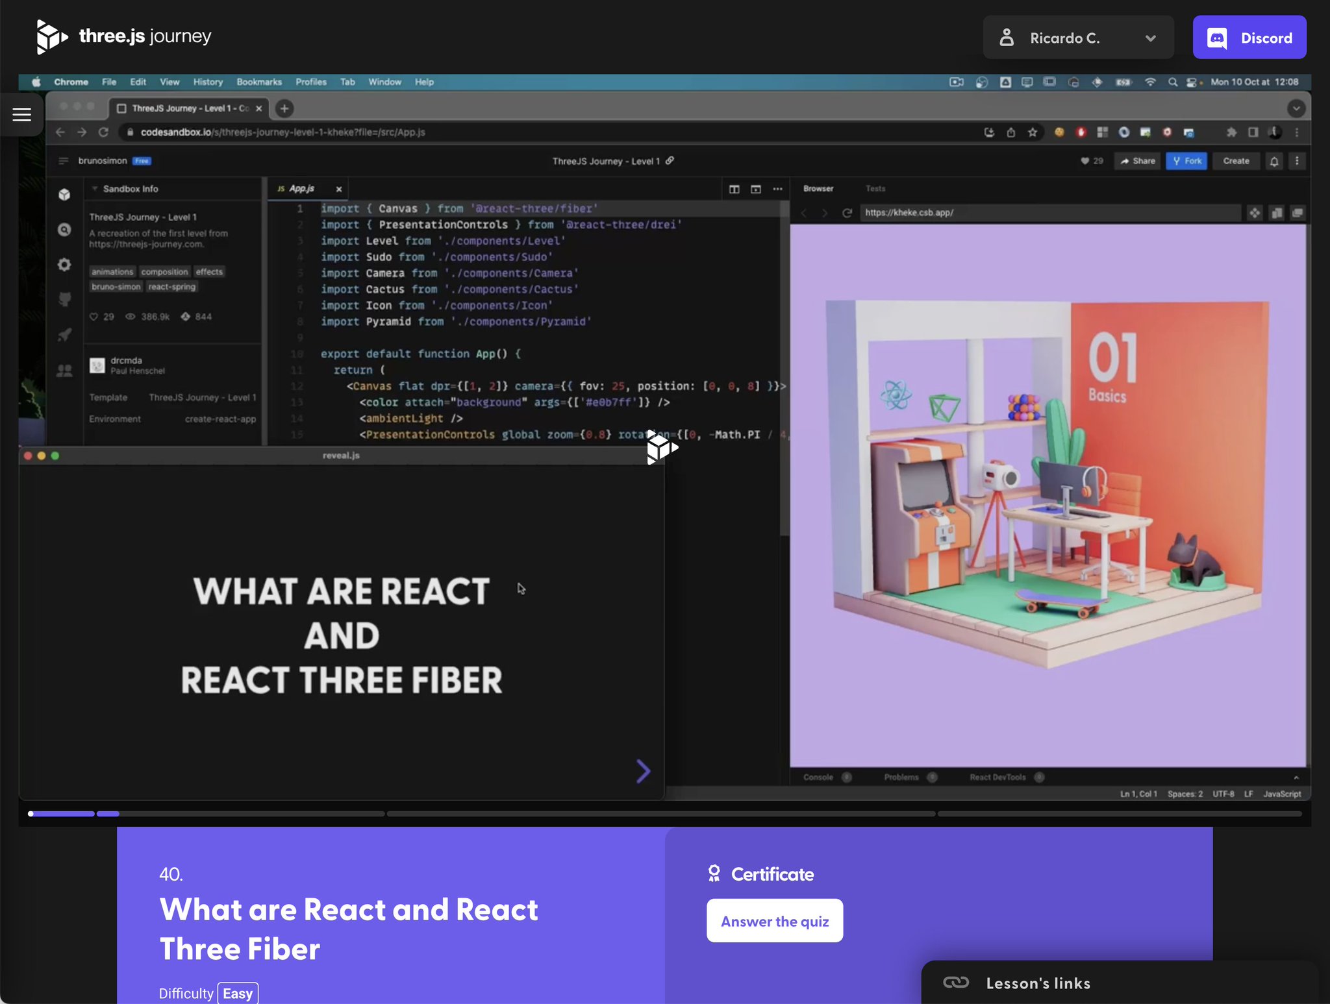Screen dimensions: 1330x1004
Task: Click the sandbox settings gear icon
Action: click(64, 264)
